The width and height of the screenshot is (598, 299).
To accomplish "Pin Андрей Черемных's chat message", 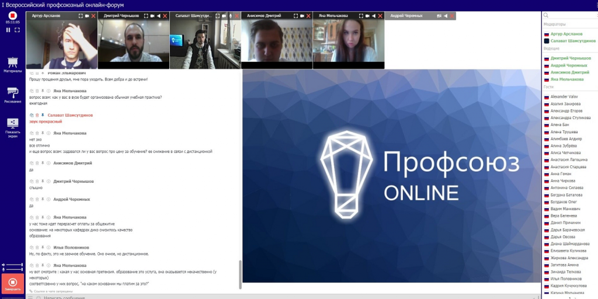I will 43,200.
